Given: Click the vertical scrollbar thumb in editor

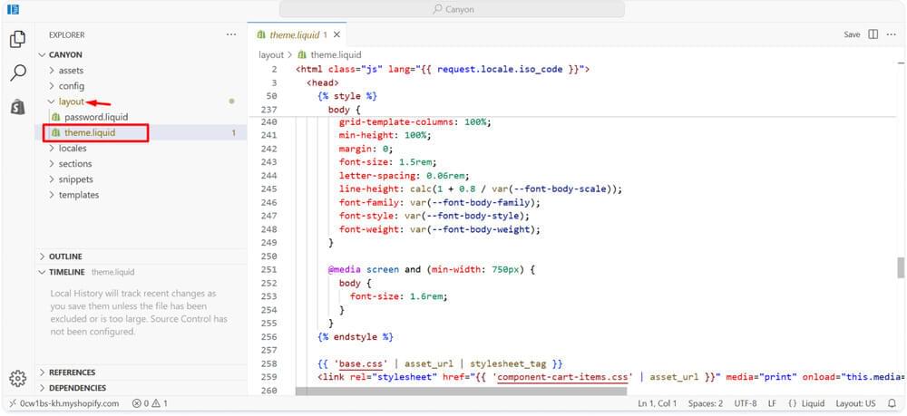Looking at the screenshot, I should tap(901, 267).
